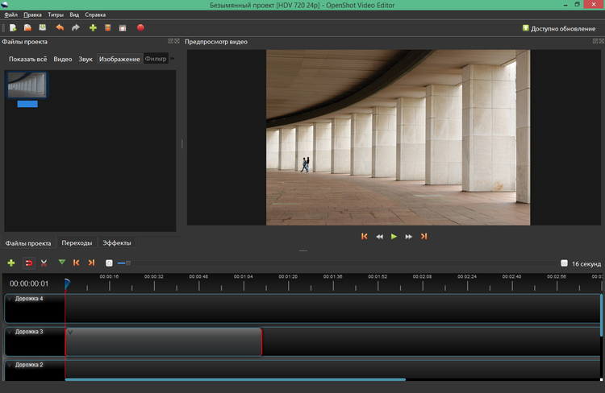The width and height of the screenshot is (605, 393).
Task: Click the green Import Files plus icon
Action: click(93, 27)
